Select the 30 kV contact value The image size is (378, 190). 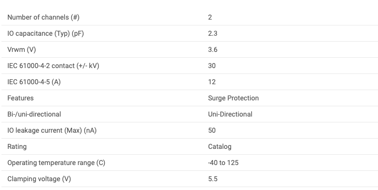point(212,66)
